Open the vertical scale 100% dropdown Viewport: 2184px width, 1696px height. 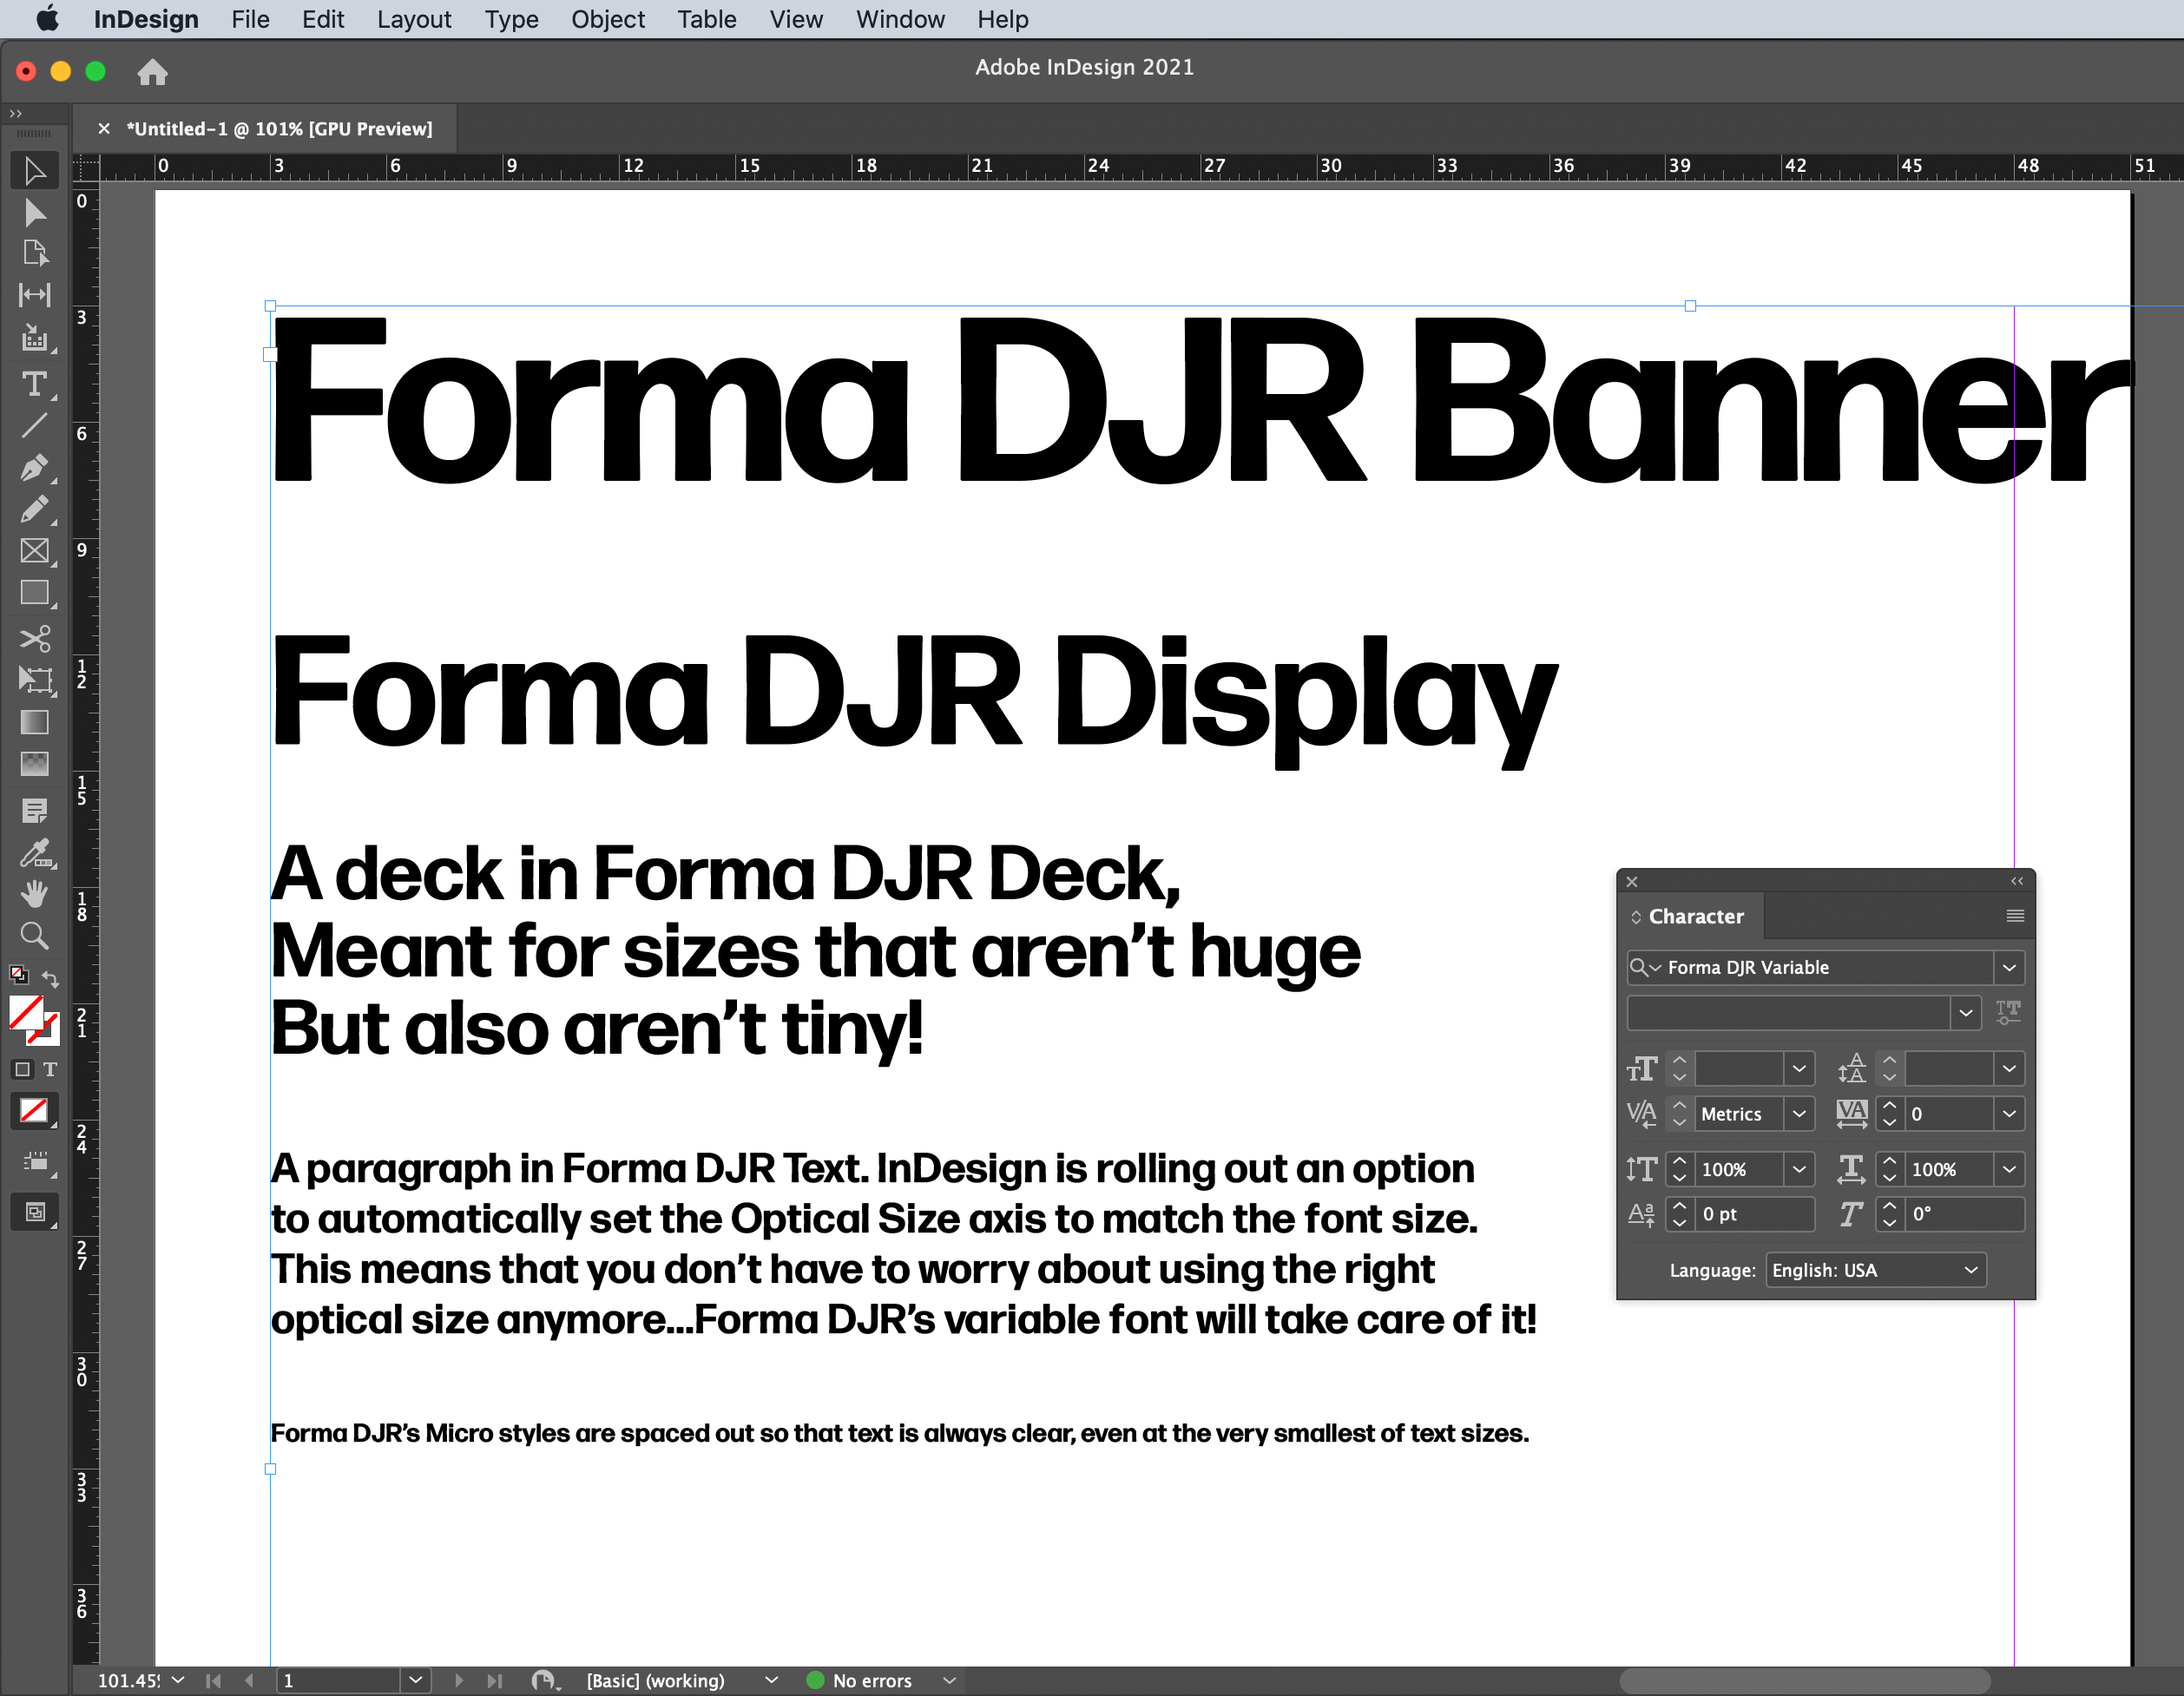tap(1799, 1168)
